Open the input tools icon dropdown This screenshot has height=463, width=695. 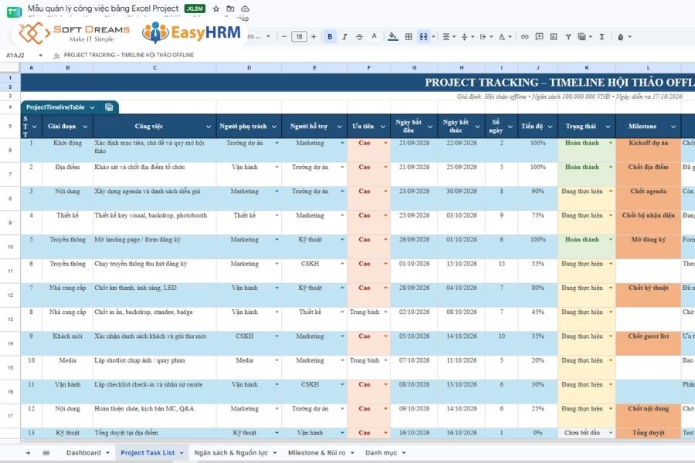(x=625, y=37)
